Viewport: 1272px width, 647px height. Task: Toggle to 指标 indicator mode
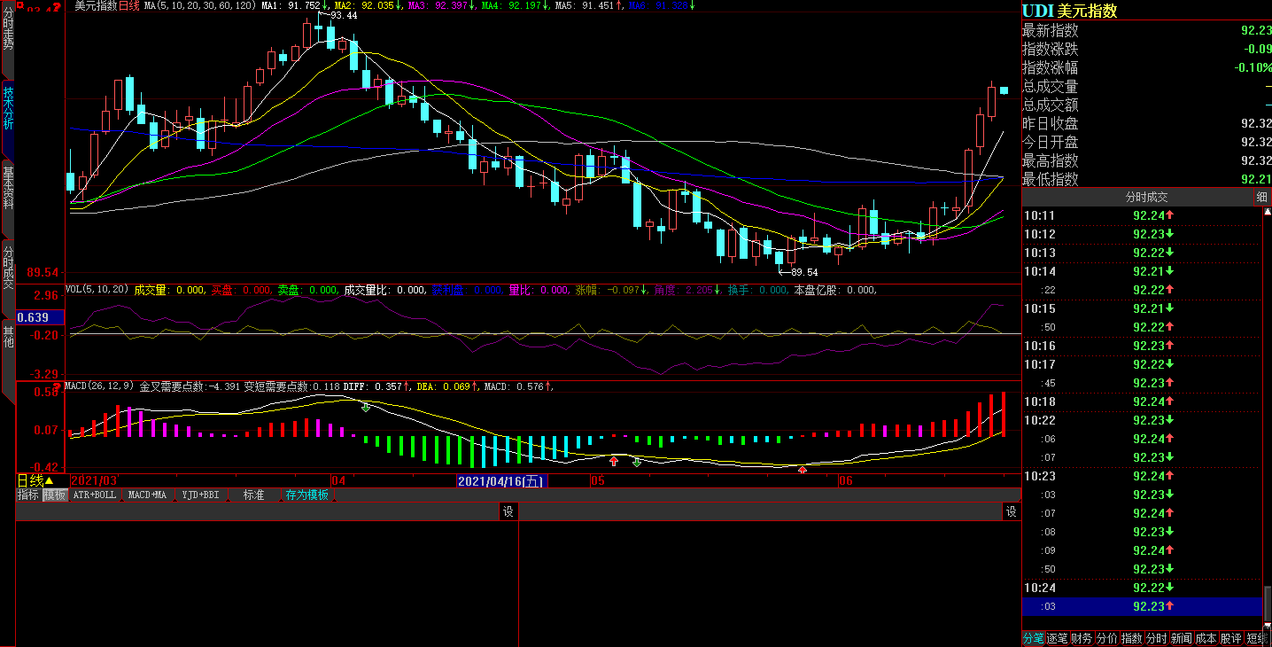(28, 495)
